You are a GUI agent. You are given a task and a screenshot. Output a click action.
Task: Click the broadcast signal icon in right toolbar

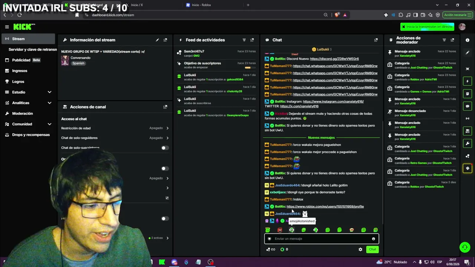pos(468,119)
